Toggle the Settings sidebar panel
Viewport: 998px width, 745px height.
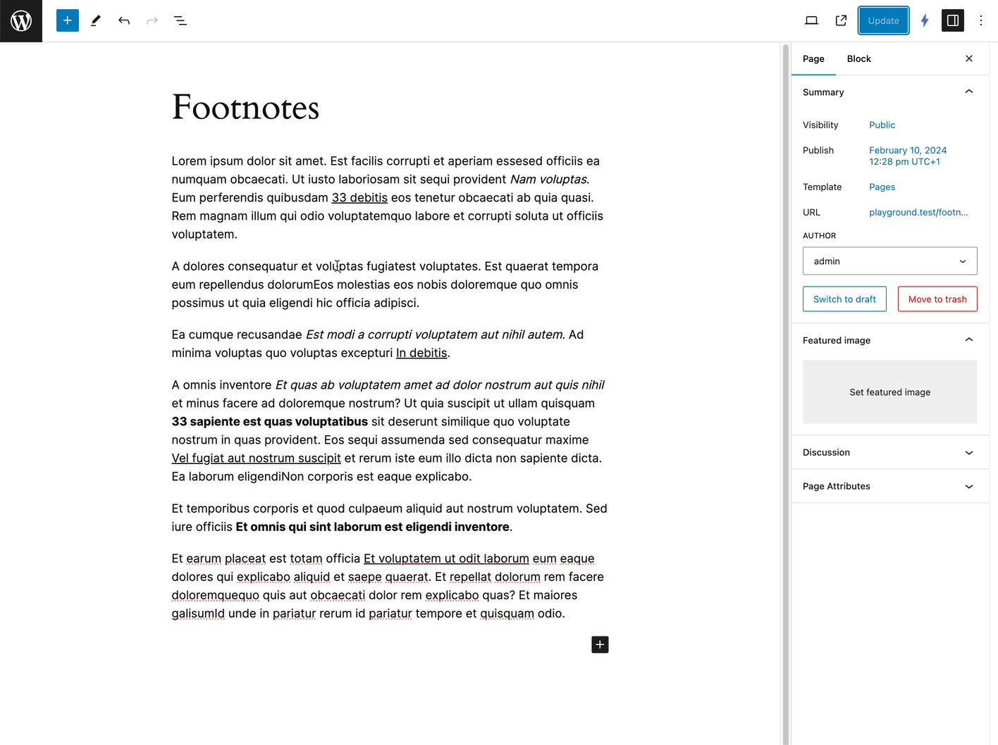point(953,21)
